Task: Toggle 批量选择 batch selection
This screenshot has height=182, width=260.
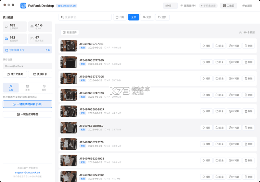Action: pos(70,32)
